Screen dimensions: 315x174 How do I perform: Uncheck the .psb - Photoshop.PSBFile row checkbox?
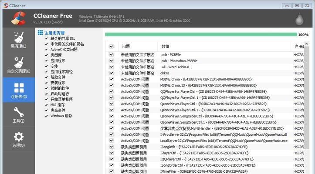pos(112,60)
